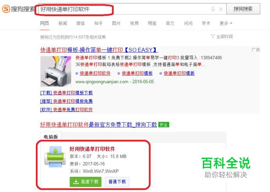Click the 普通下载 button
Screen dimensions: 270x192
click(117, 182)
